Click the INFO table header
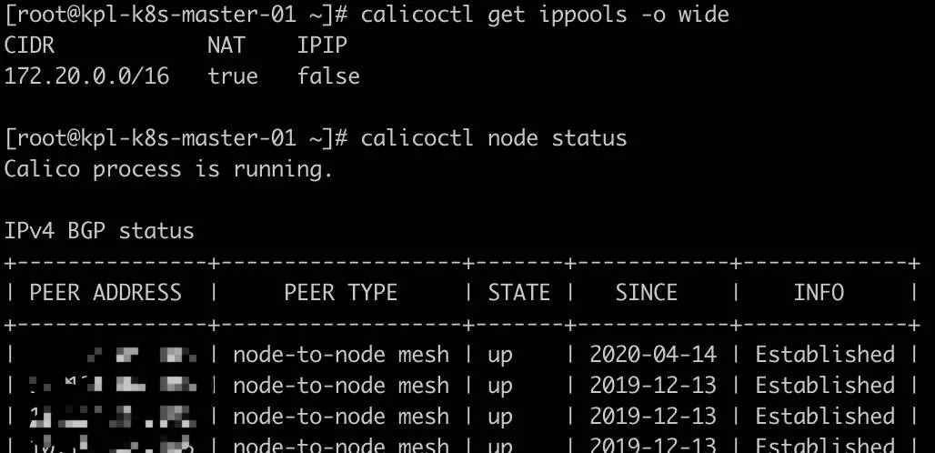 [818, 293]
